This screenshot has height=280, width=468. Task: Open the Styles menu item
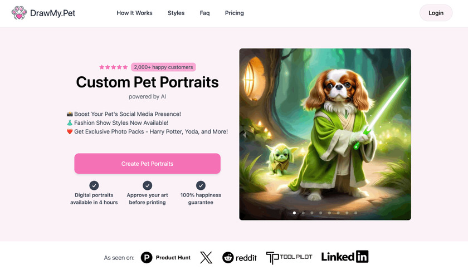click(x=176, y=13)
